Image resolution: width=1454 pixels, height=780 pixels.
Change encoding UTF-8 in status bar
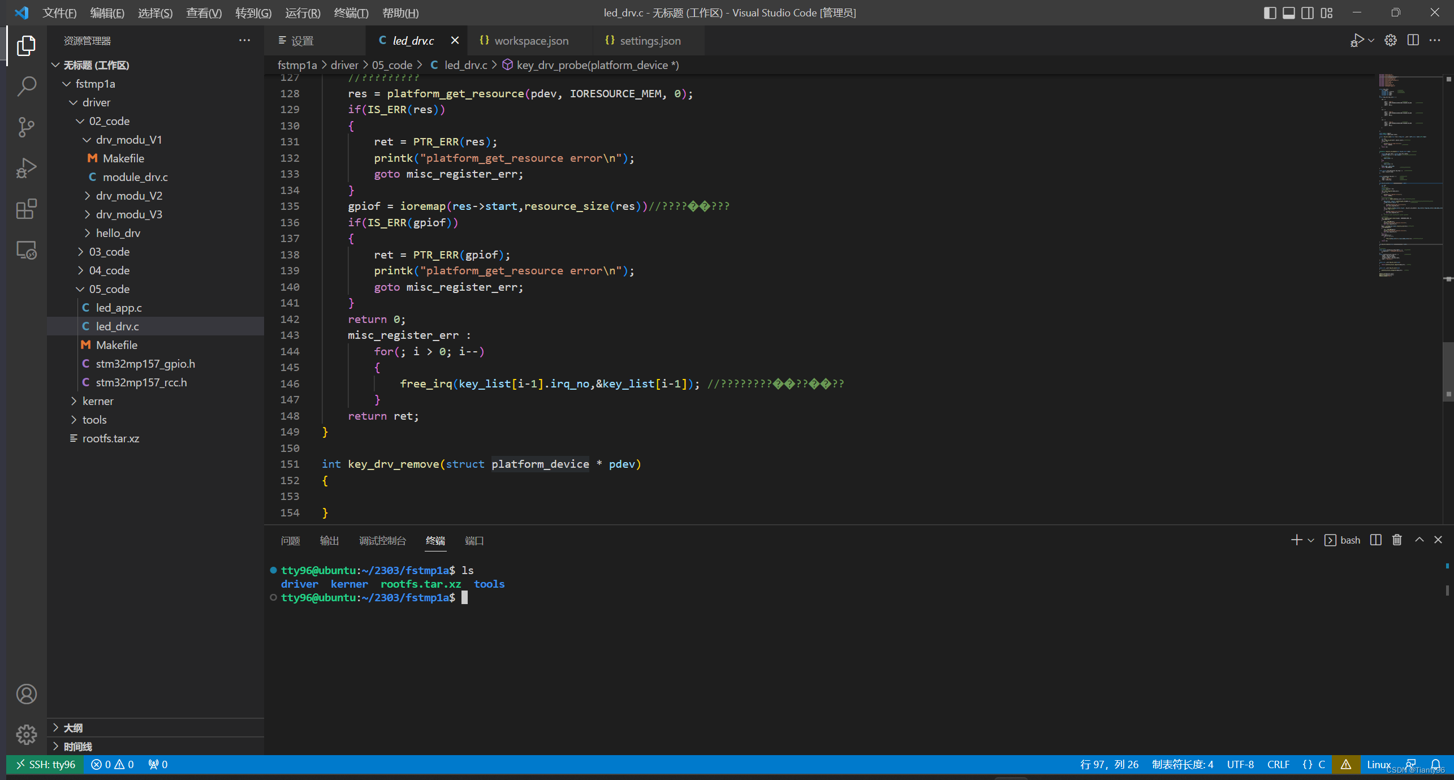point(1240,765)
